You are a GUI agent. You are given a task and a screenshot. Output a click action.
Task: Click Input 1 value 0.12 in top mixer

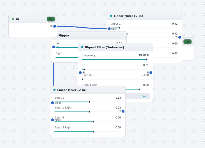tap(175, 23)
